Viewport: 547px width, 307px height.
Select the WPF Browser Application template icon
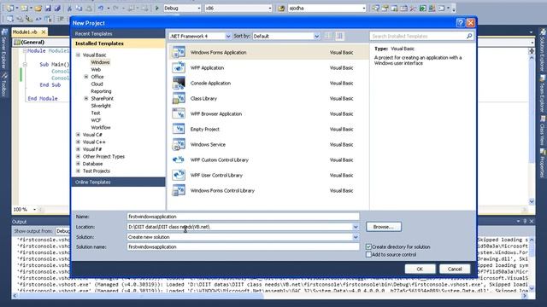[179, 113]
